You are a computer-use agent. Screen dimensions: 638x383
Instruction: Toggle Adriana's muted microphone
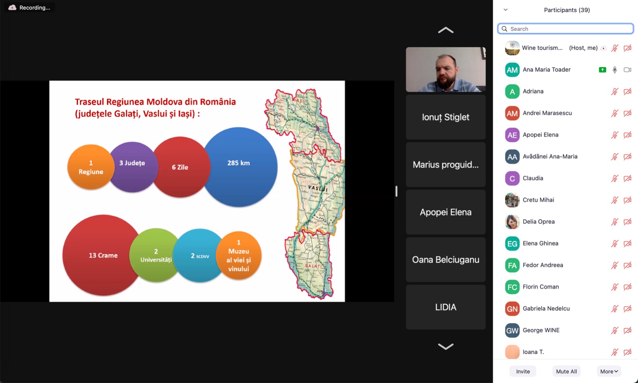[614, 92]
